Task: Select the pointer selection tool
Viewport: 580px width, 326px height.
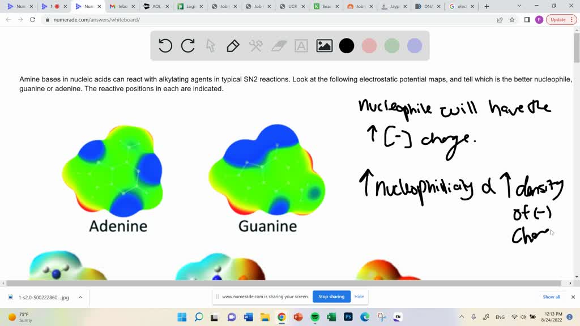Action: (x=211, y=46)
